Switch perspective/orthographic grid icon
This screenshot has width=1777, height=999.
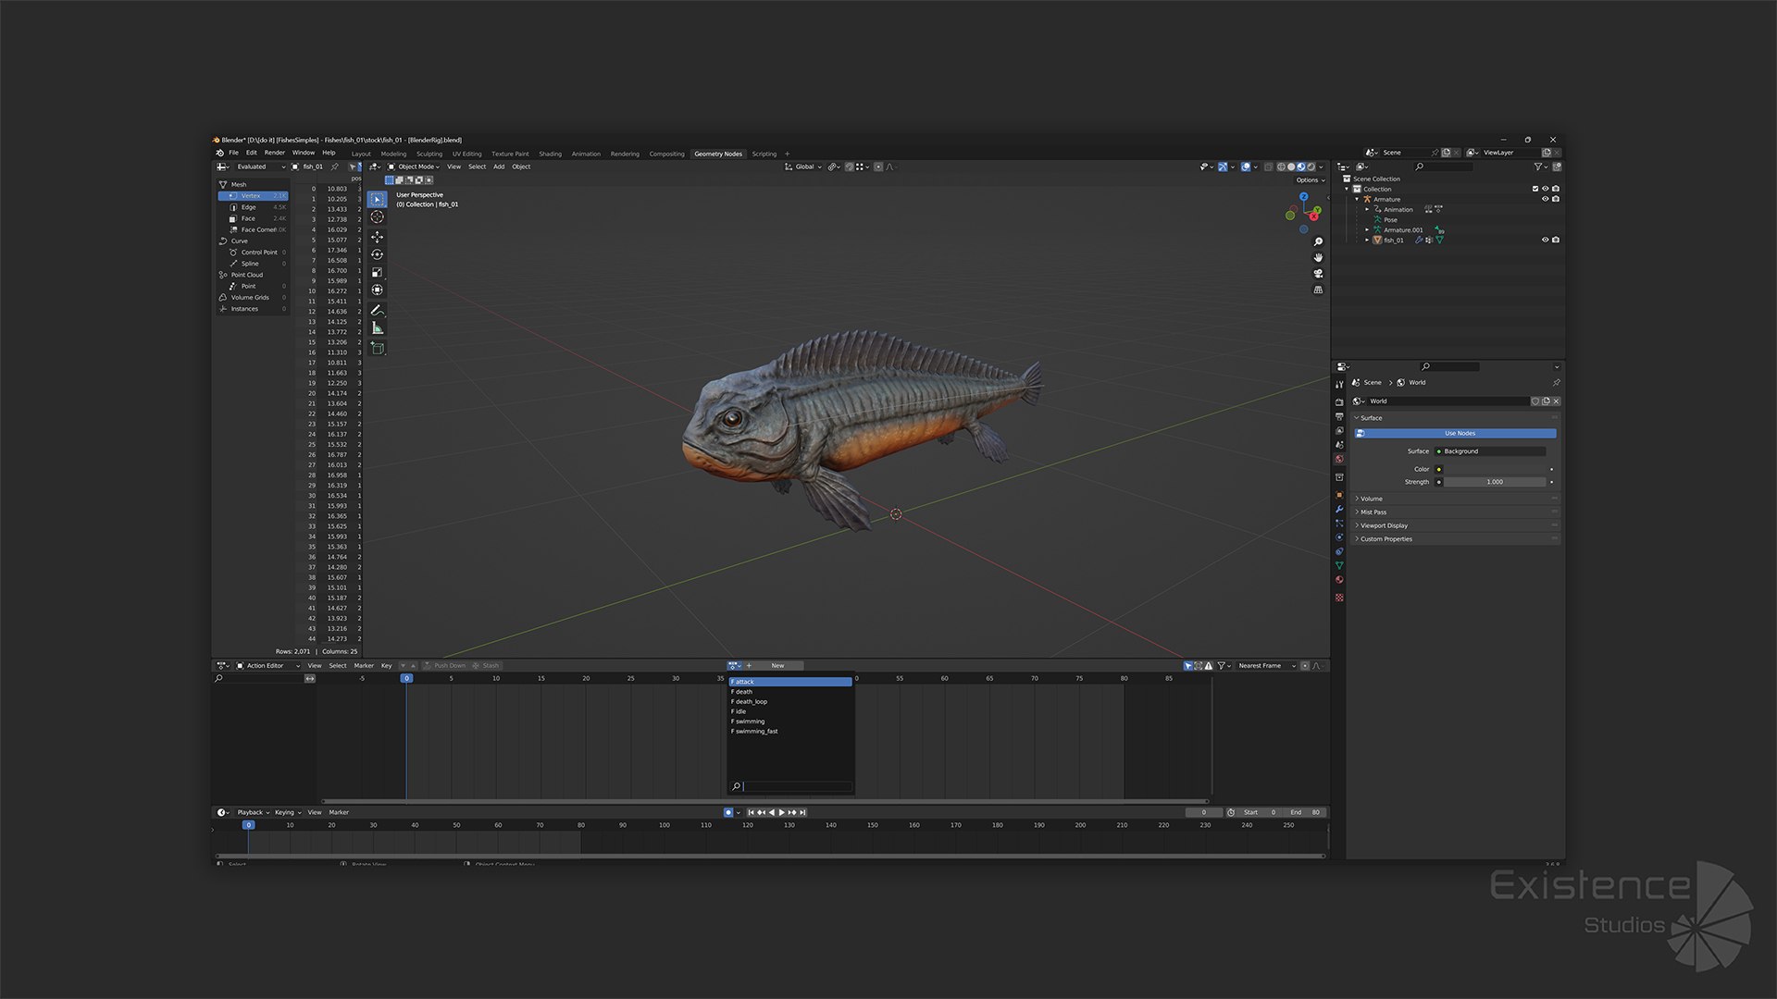1318,290
